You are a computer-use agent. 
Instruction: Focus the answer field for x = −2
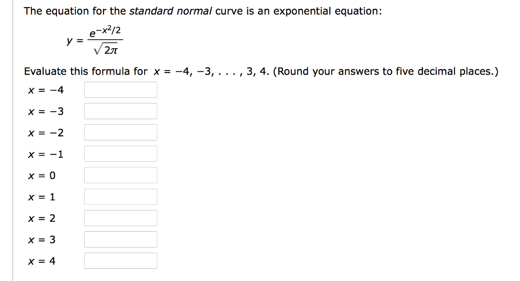121,132
